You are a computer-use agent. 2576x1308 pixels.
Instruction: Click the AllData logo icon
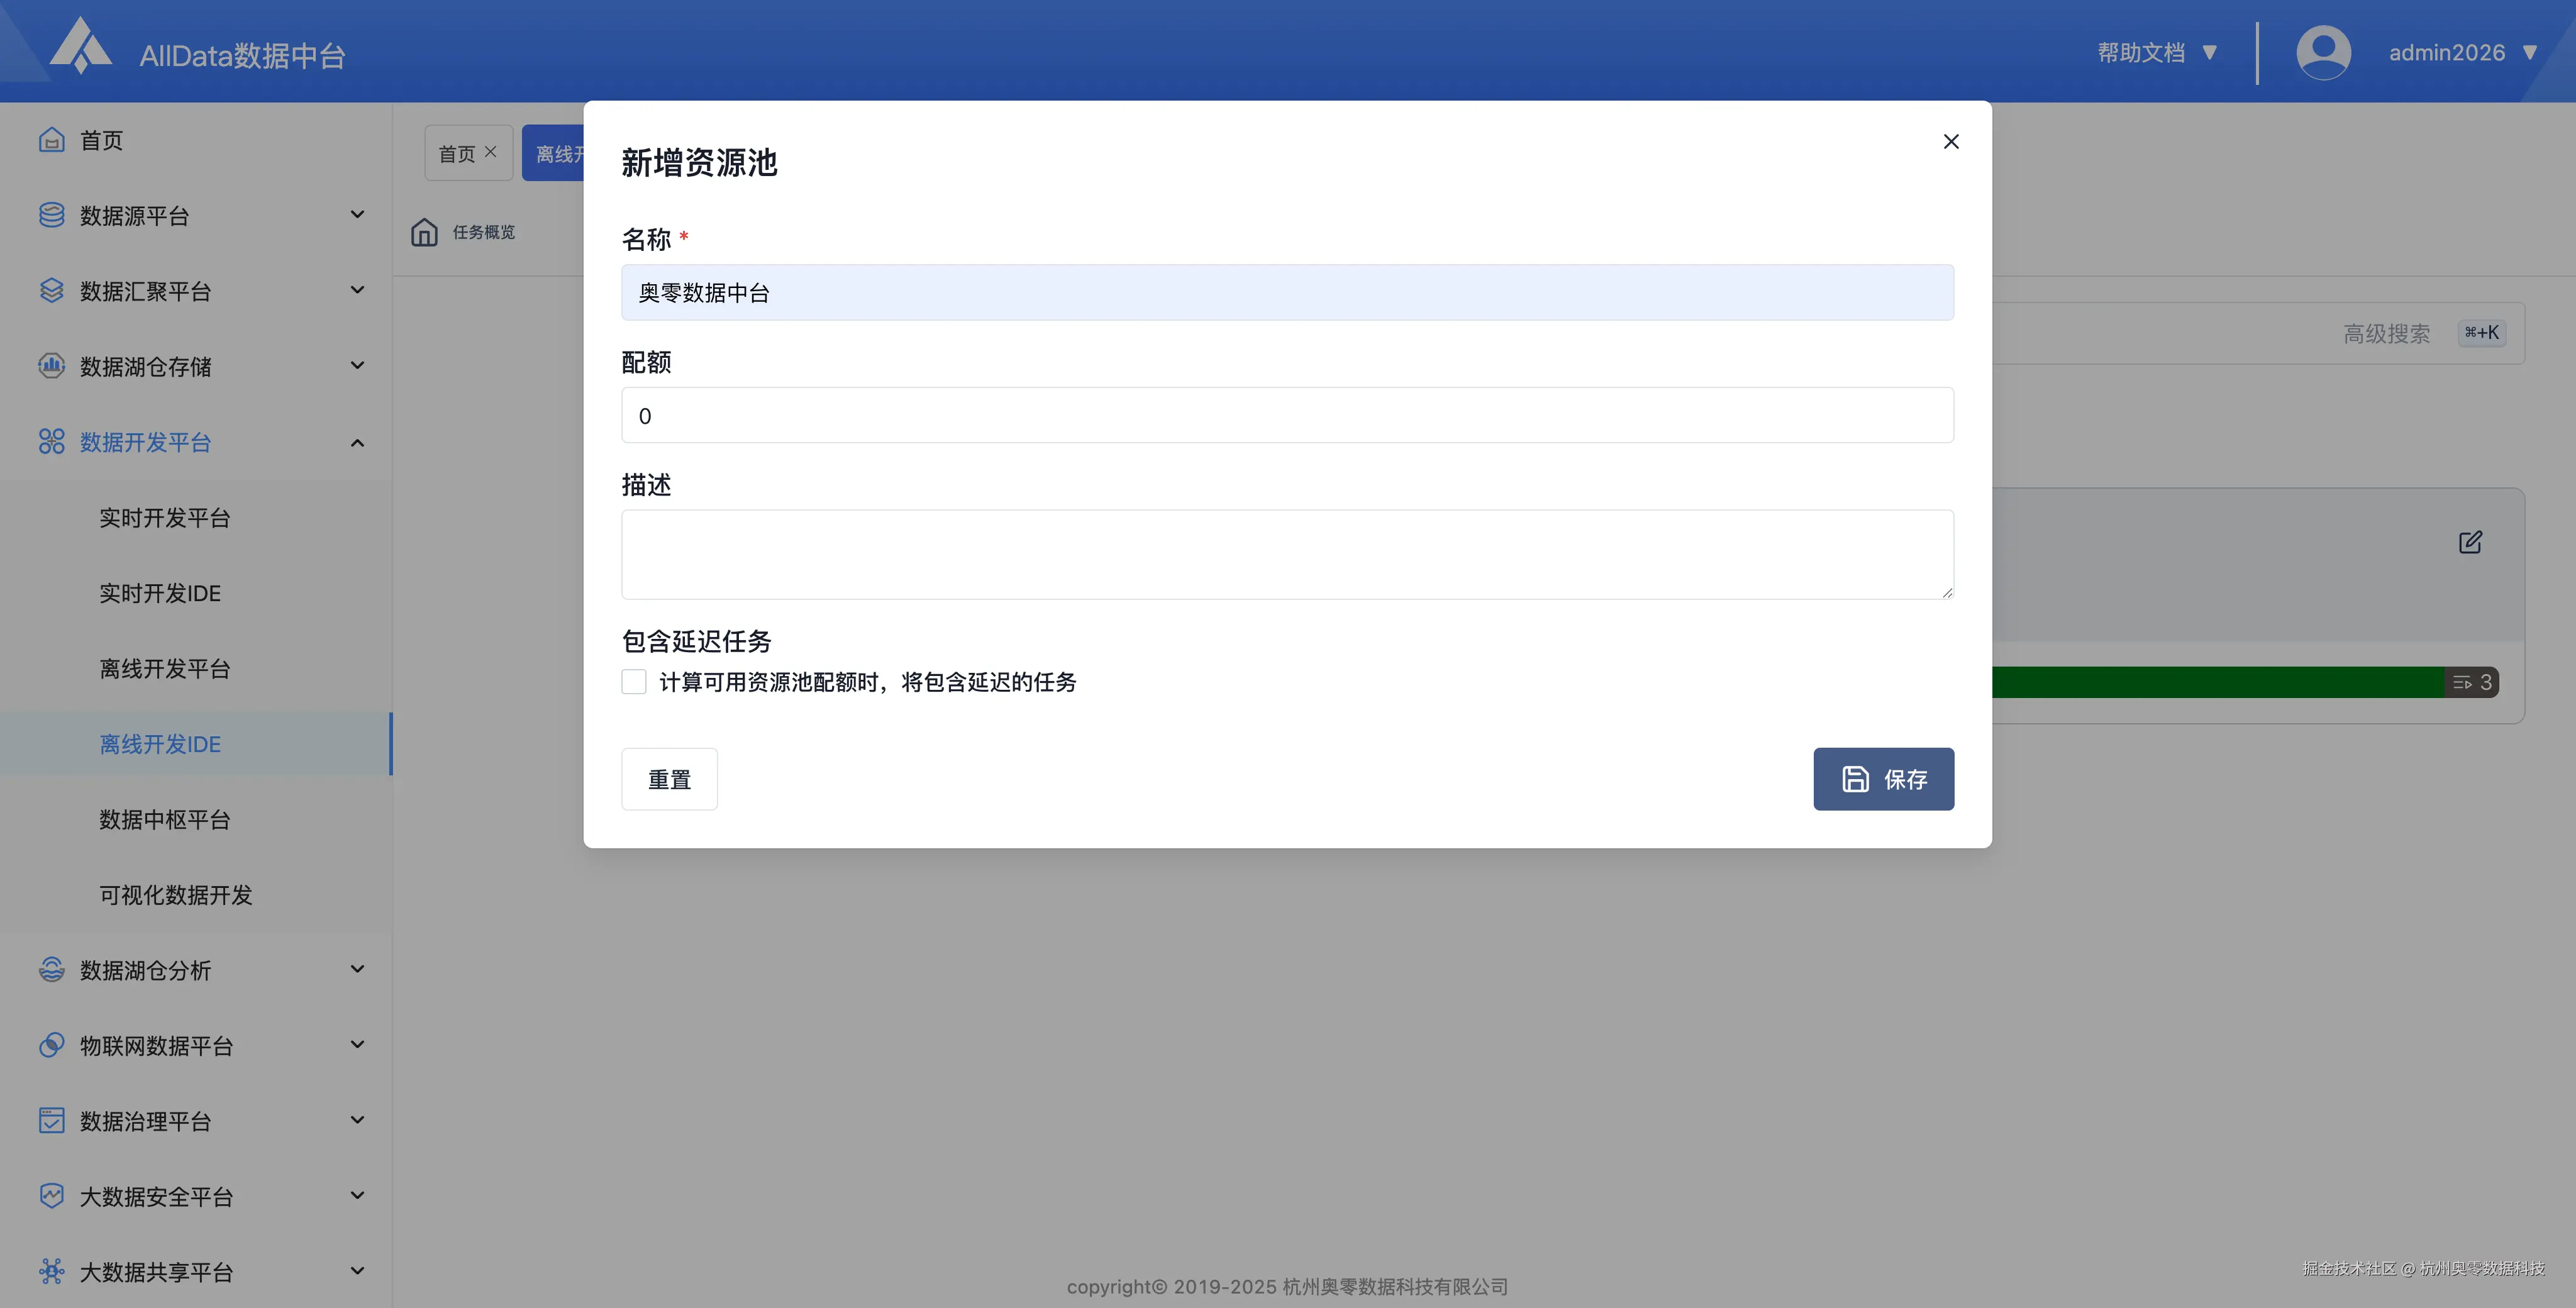click(x=81, y=47)
